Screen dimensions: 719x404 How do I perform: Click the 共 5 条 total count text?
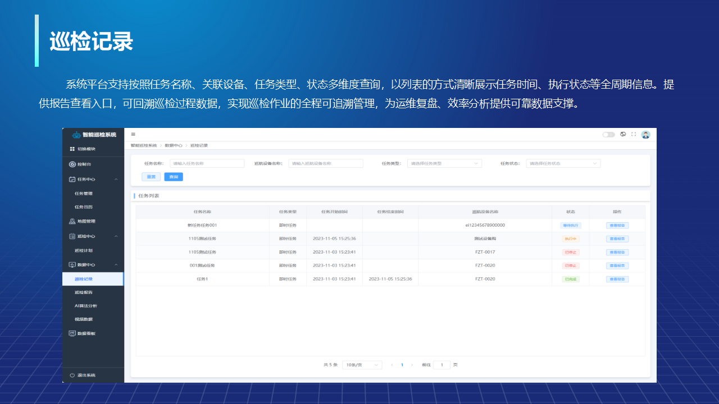point(330,365)
